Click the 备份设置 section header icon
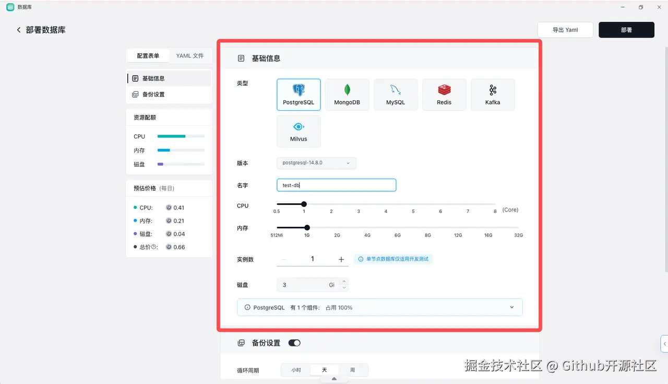 pyautogui.click(x=241, y=343)
